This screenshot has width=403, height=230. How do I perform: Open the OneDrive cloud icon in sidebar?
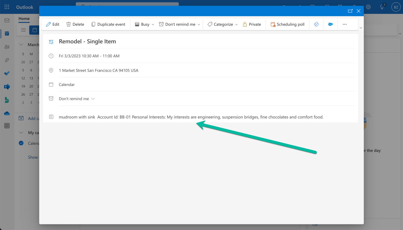click(x=7, y=114)
